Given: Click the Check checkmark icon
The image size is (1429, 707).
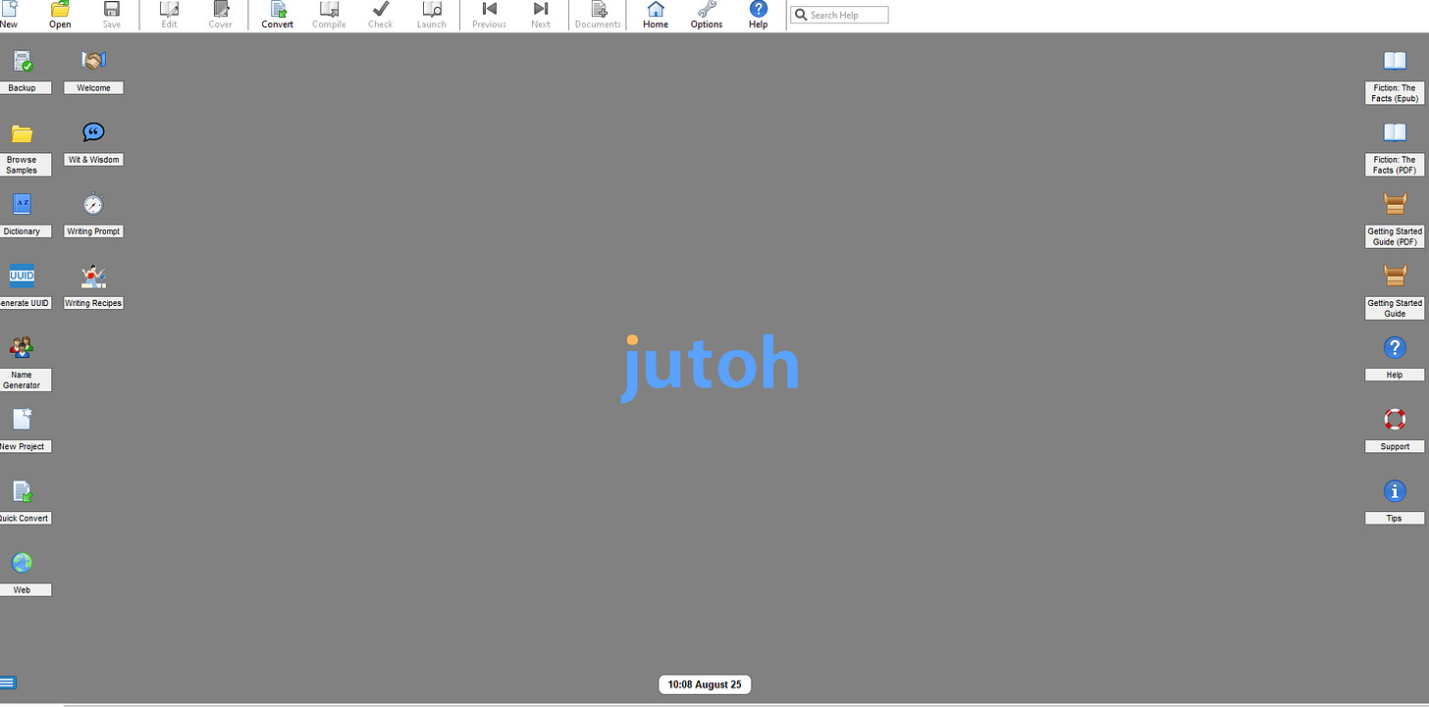Looking at the screenshot, I should coord(381,9).
